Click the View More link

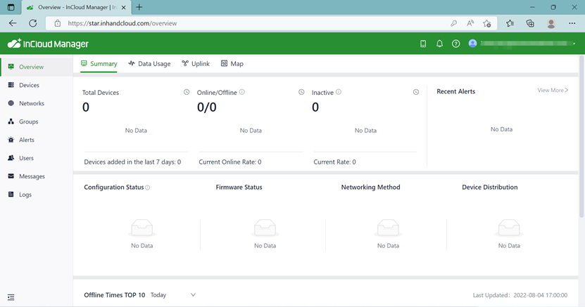point(553,91)
